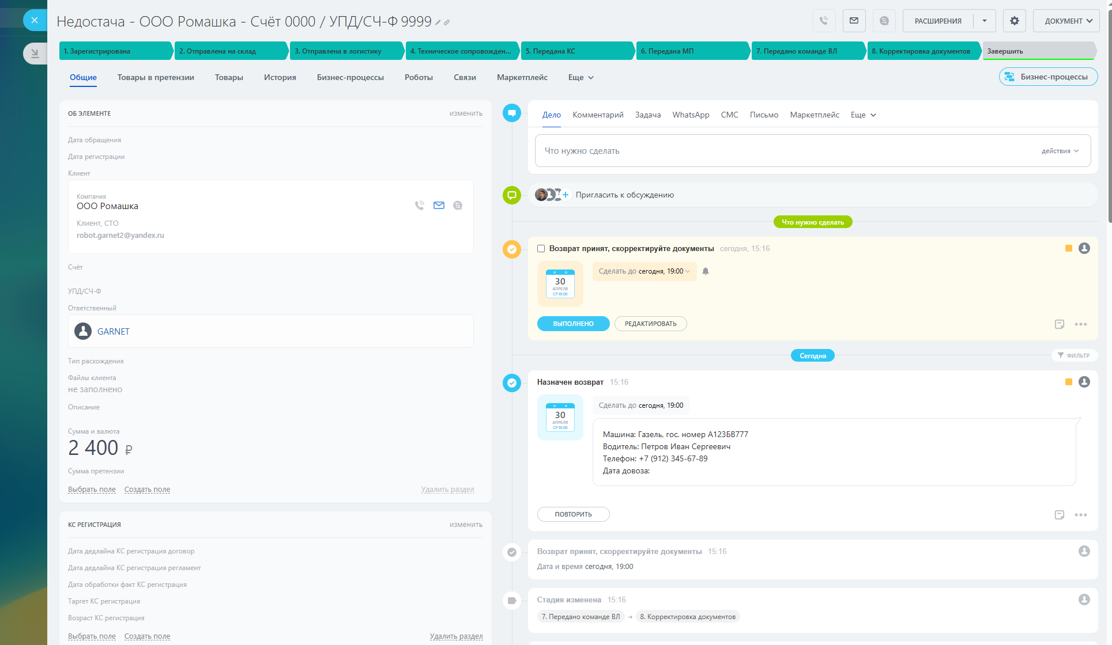Click email icon next to ООО Ромашка

coord(439,206)
